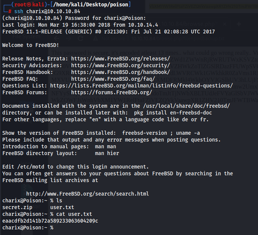Select the zip archive desktop file icon
Screen dimensions: 258x235
(27, 191)
